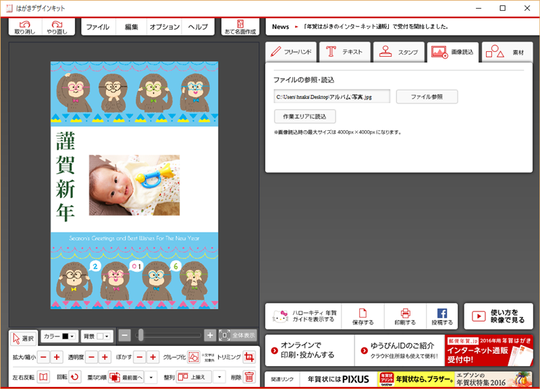Screen dimensions: 540x389
Task: Click the rotate (回転) icon
Action: tap(75, 378)
